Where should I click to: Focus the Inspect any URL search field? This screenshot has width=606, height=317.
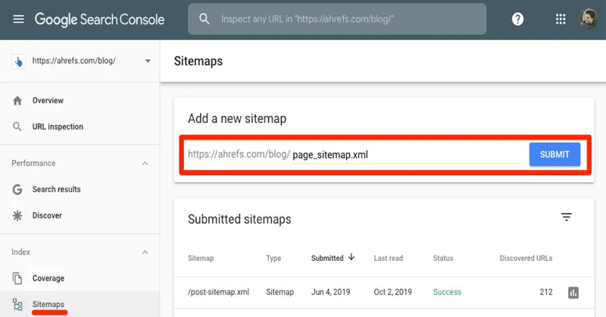point(337,19)
